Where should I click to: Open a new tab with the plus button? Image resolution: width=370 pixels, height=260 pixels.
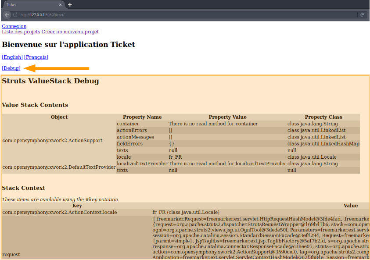point(70,5)
